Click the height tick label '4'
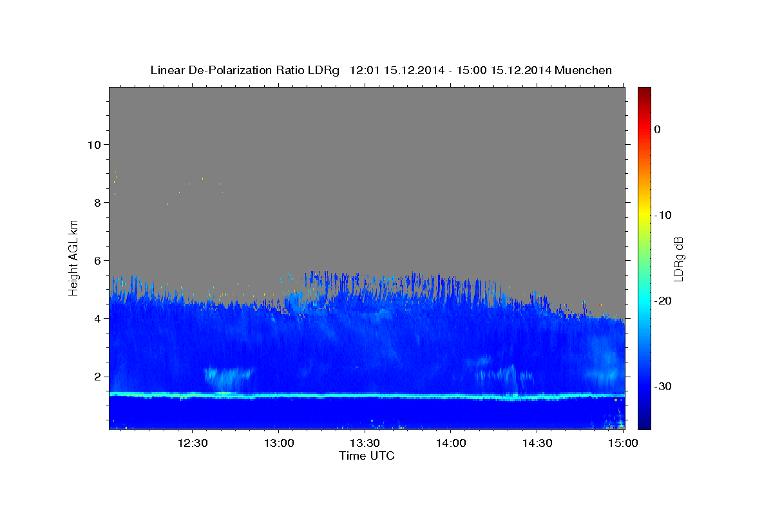 pyautogui.click(x=97, y=318)
